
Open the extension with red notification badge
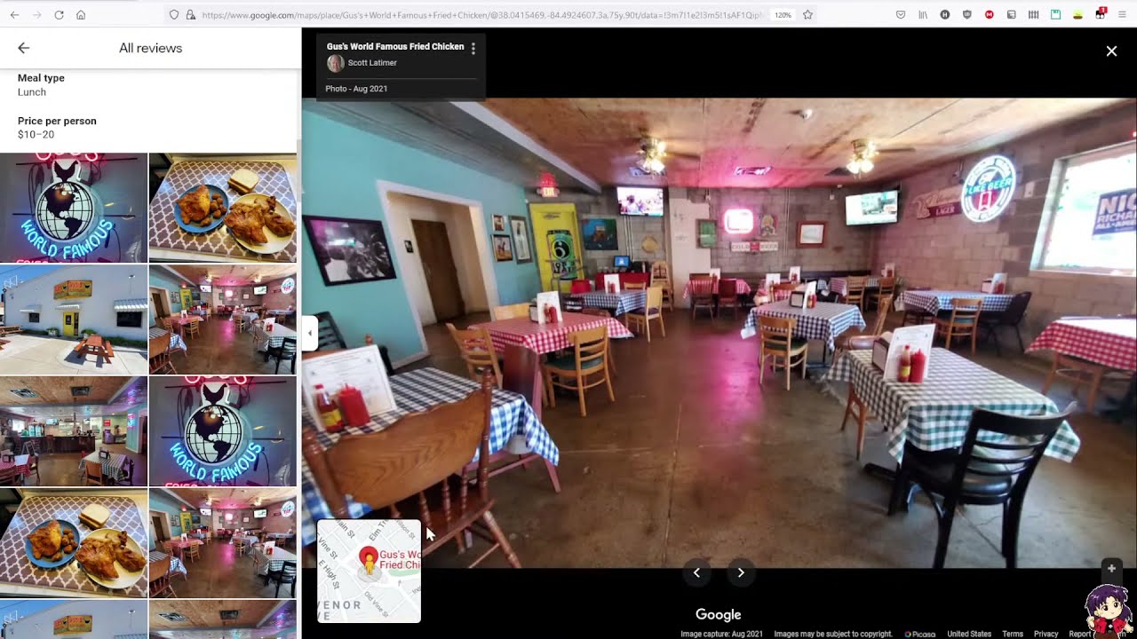point(1100,14)
